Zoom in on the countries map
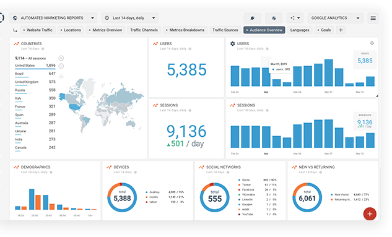The image size is (392, 237). [x=61, y=58]
